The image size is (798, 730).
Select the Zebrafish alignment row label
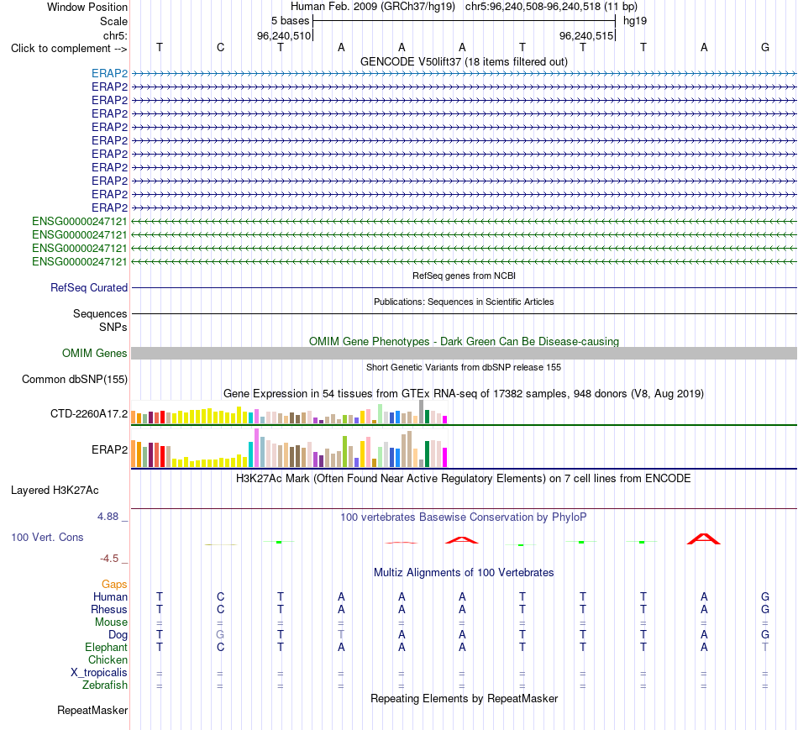pos(105,685)
